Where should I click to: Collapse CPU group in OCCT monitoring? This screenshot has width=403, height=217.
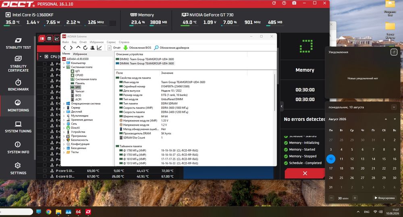click(x=40, y=56)
